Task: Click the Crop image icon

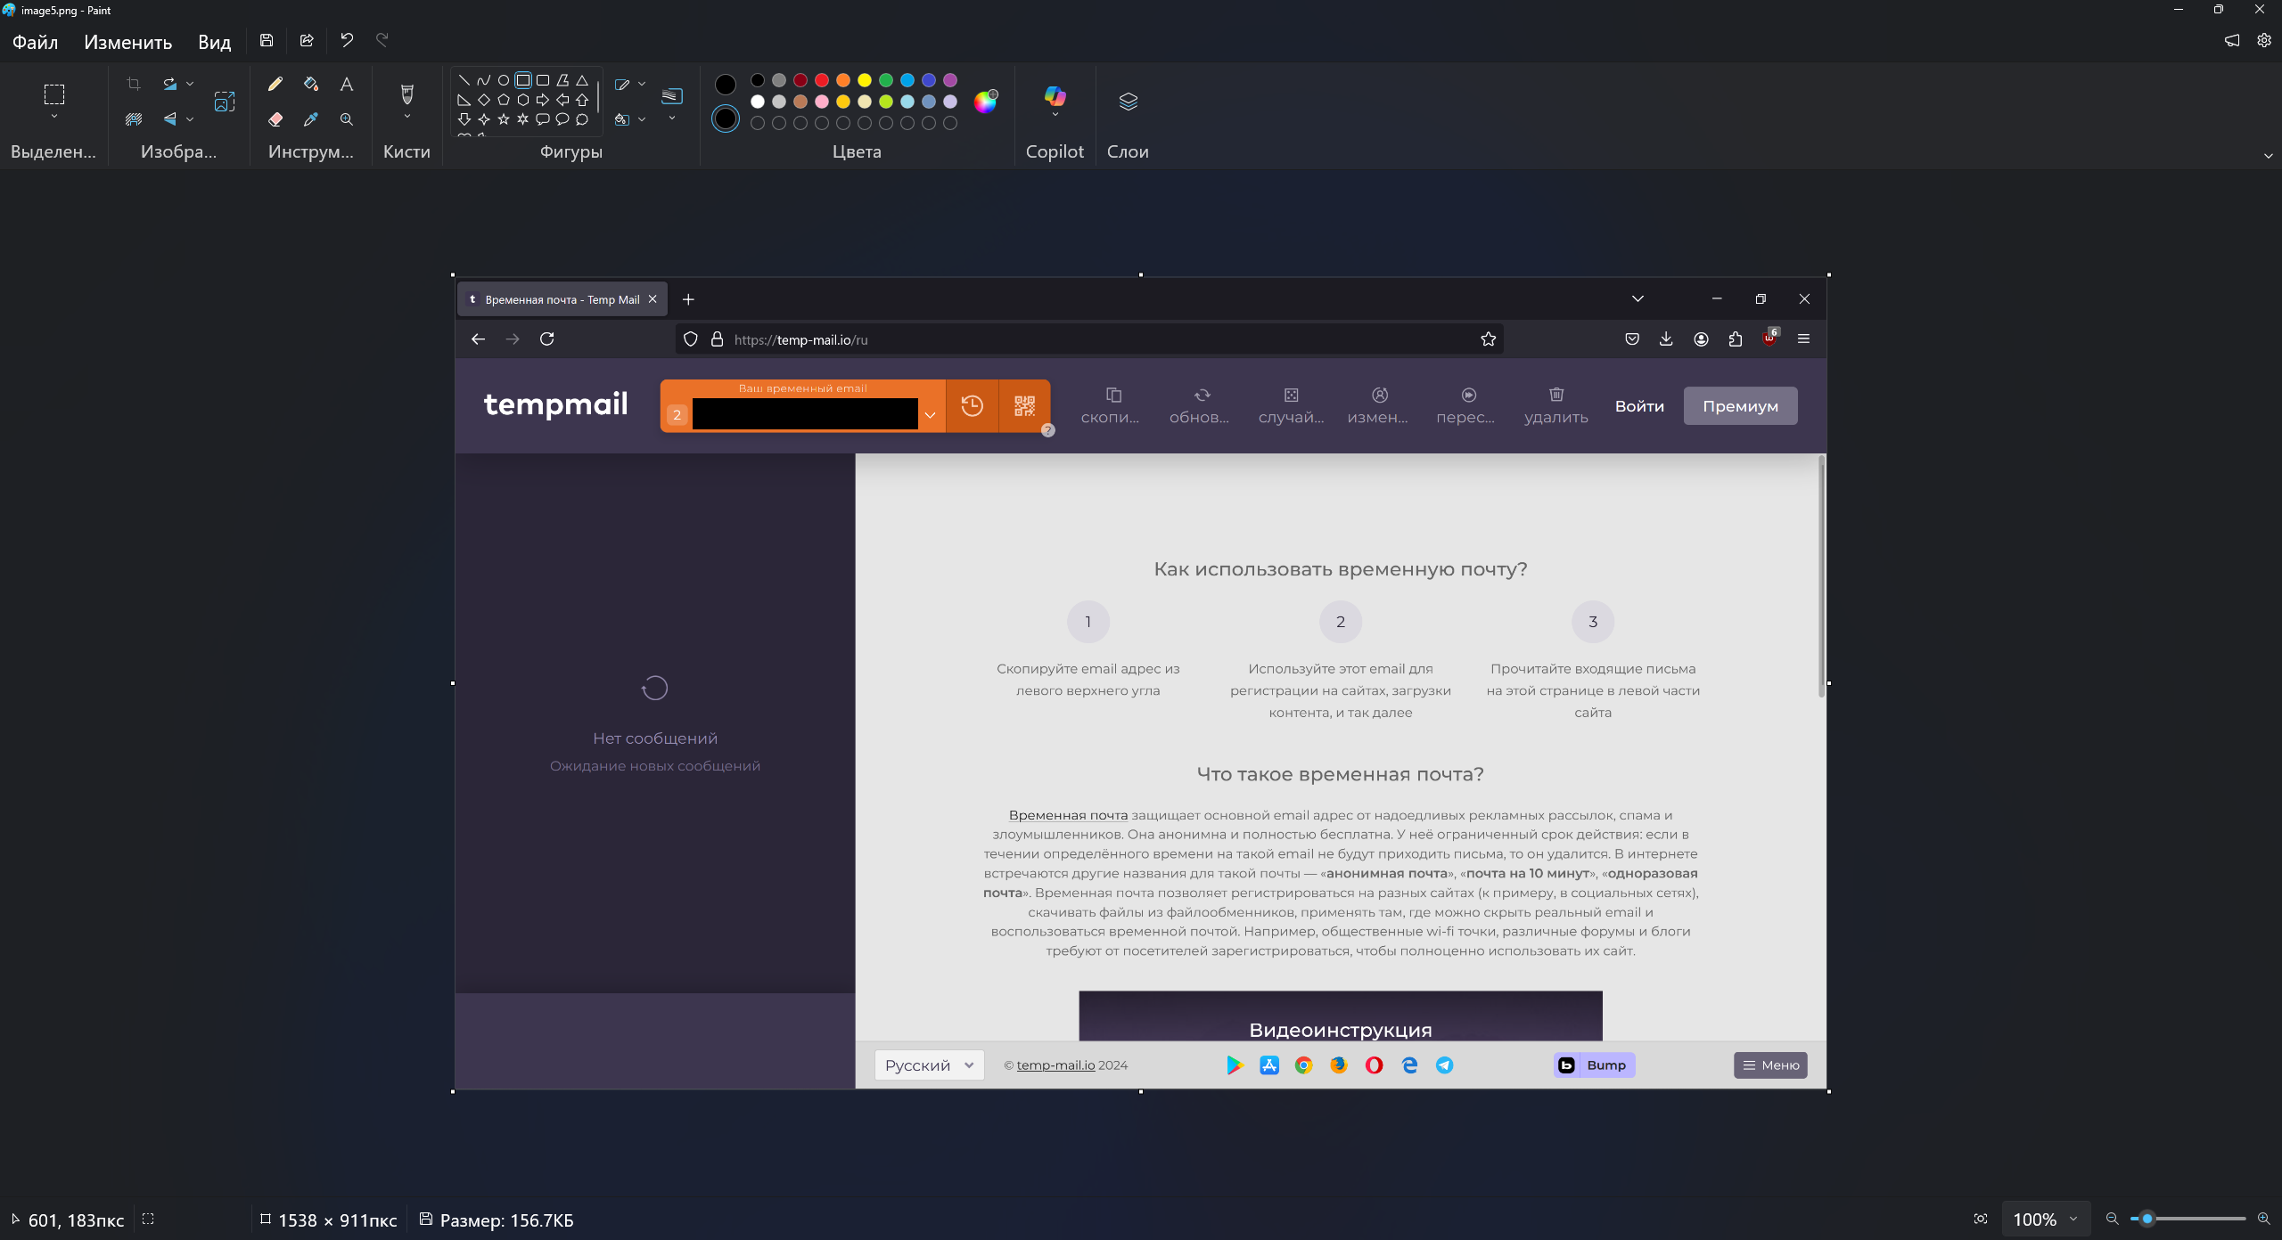Action: (134, 84)
